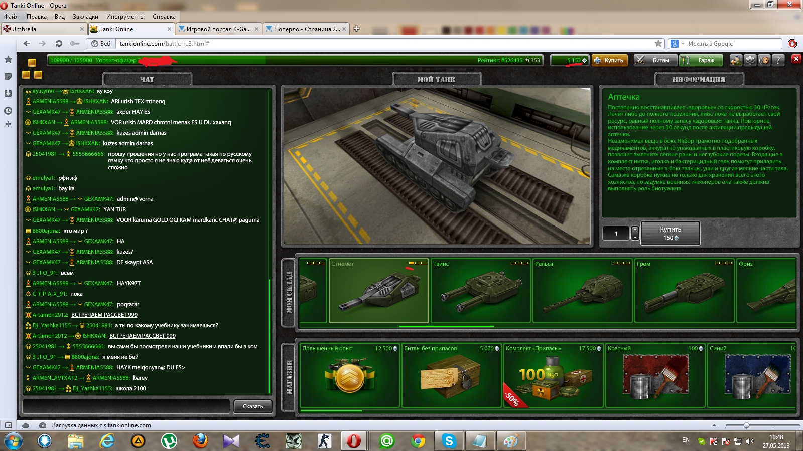803x451 pixels.
Task: Open the Вид menu
Action: [x=60, y=17]
